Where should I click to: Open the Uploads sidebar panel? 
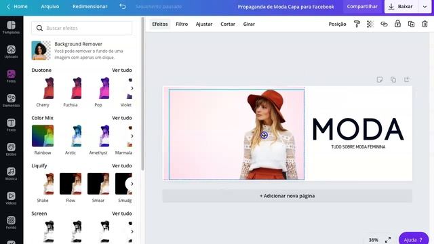tap(11, 52)
